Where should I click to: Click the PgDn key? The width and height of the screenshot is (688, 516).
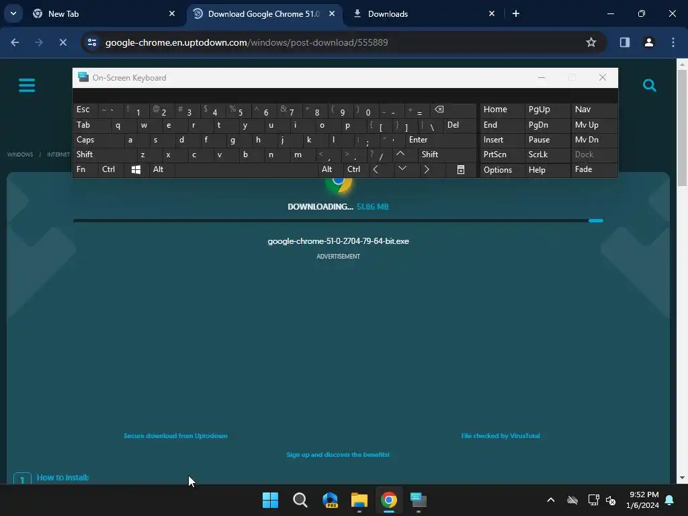(x=547, y=125)
